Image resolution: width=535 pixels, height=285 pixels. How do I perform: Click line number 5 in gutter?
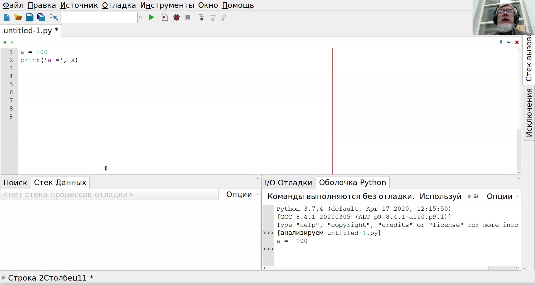(11, 84)
